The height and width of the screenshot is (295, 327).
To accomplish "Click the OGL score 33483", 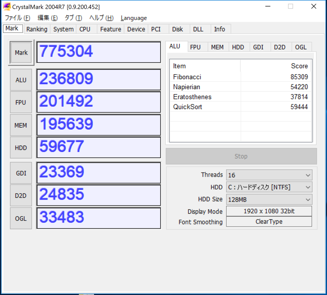I will point(99,219).
